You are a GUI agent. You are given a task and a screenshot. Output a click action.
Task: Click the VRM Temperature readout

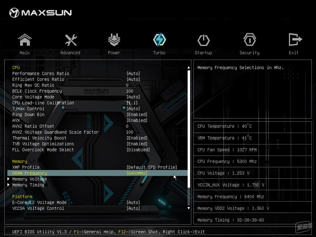[225, 138]
